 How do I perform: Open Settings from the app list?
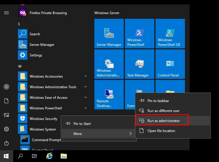click(x=36, y=55)
